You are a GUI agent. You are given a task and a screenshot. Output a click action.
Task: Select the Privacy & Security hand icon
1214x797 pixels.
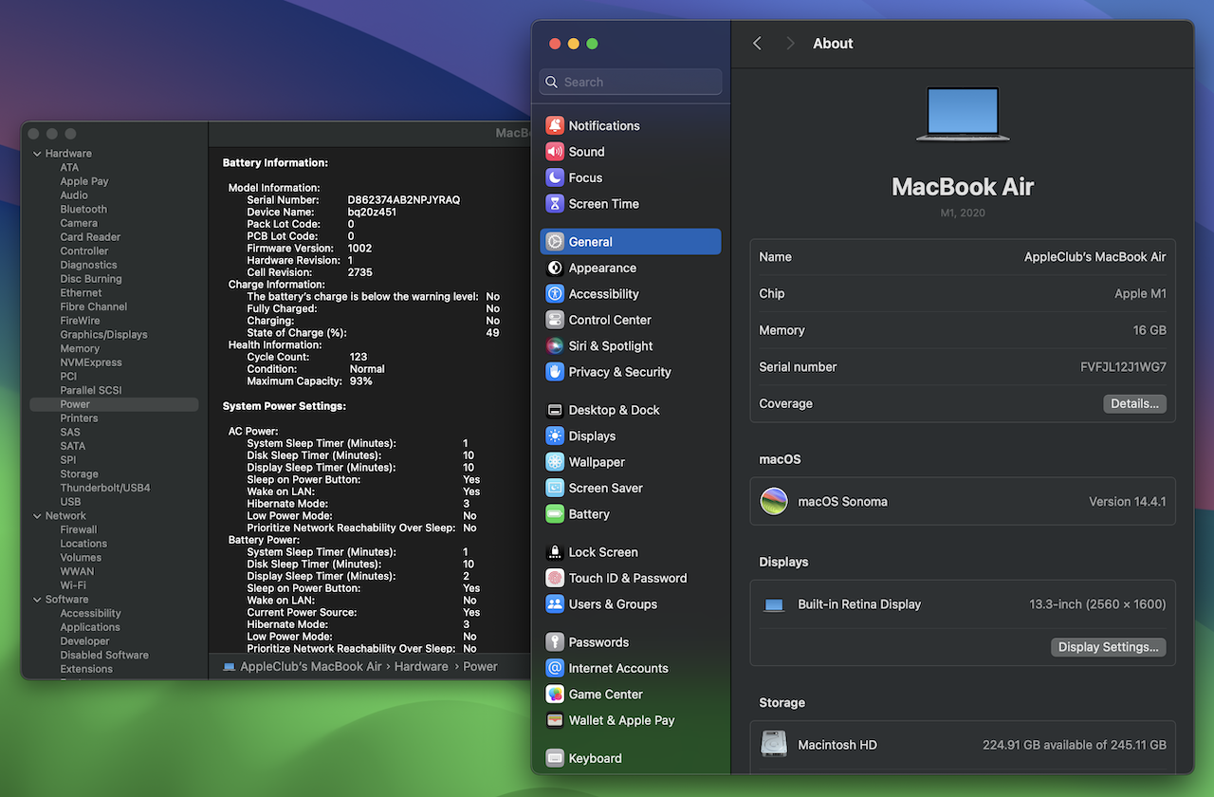point(555,372)
